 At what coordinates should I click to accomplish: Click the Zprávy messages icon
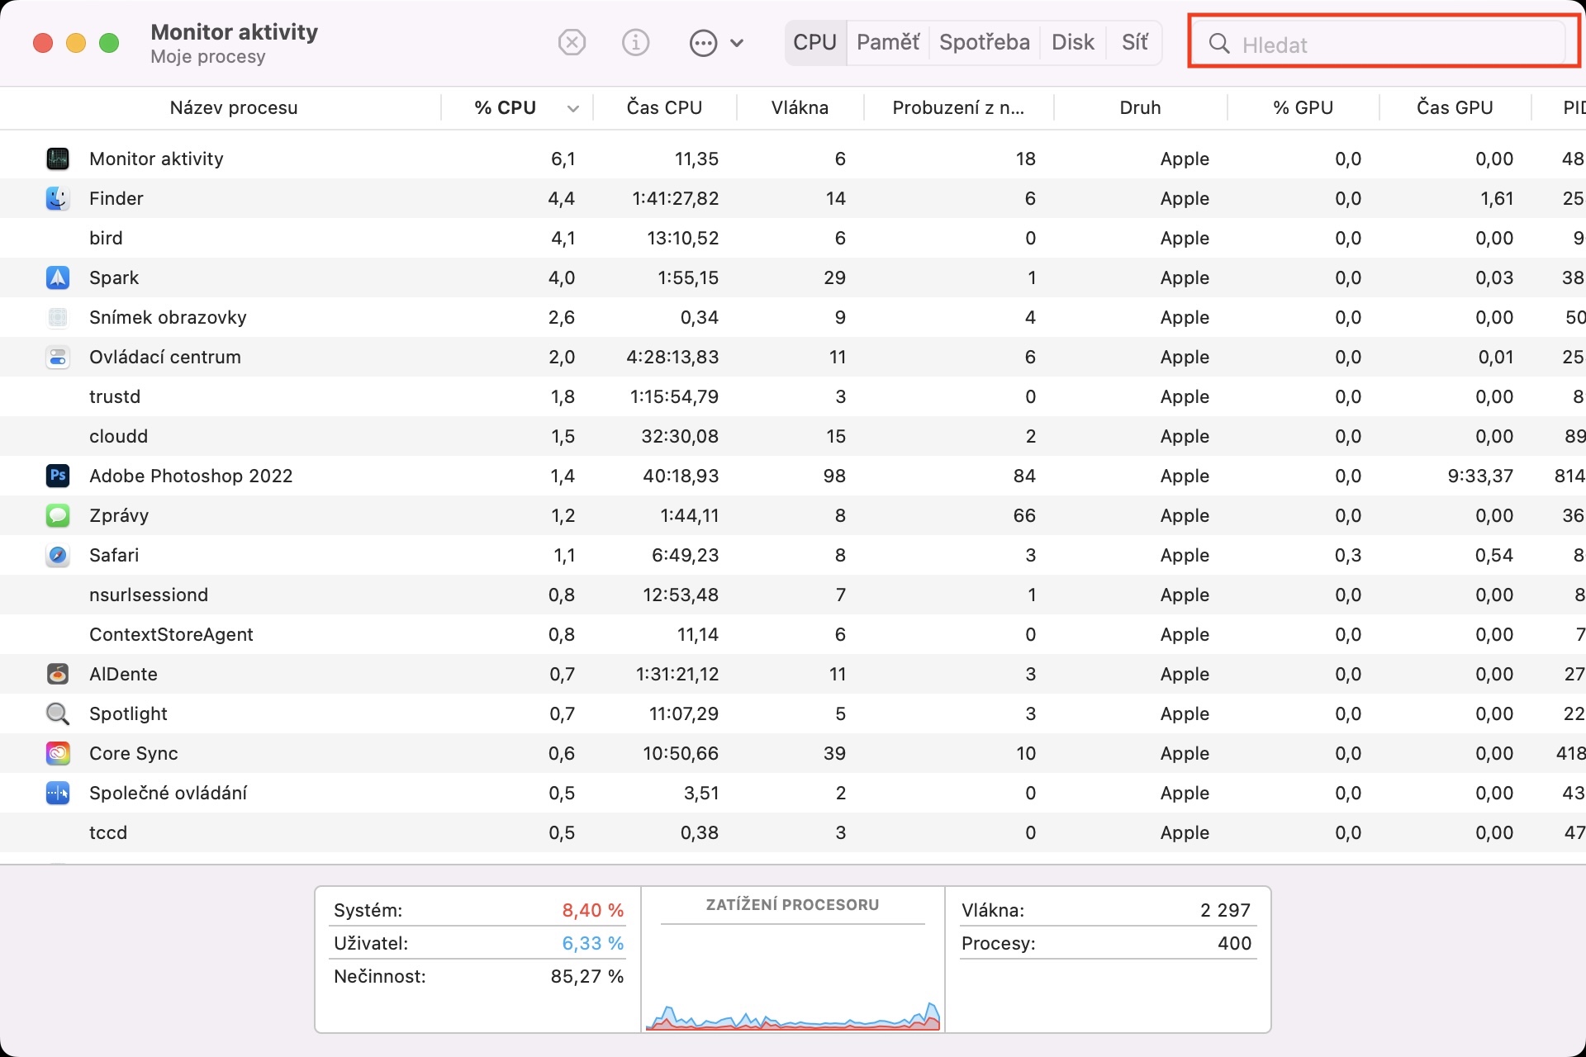(x=57, y=515)
